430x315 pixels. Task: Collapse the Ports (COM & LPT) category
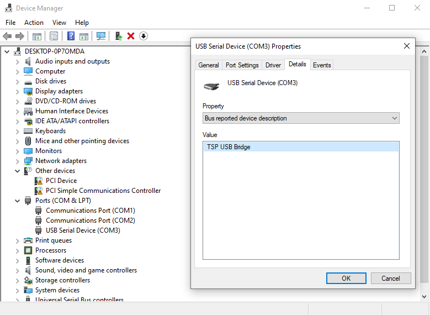coord(17,201)
